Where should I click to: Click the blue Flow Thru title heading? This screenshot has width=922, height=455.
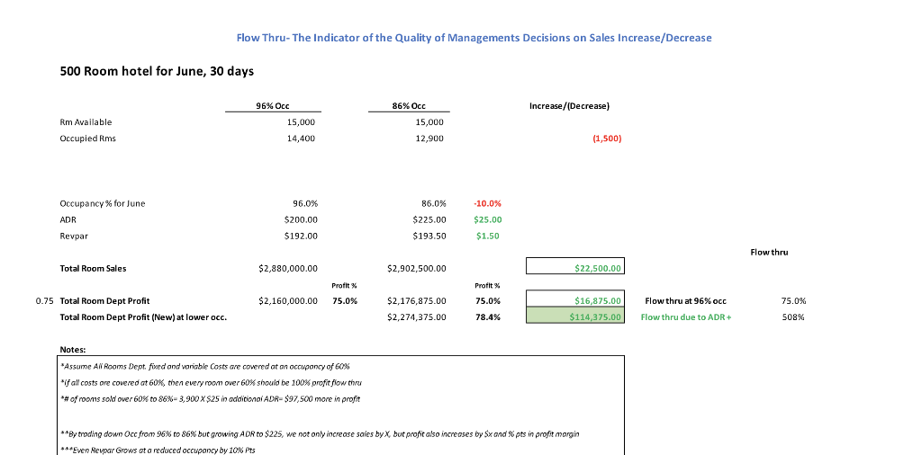(474, 38)
